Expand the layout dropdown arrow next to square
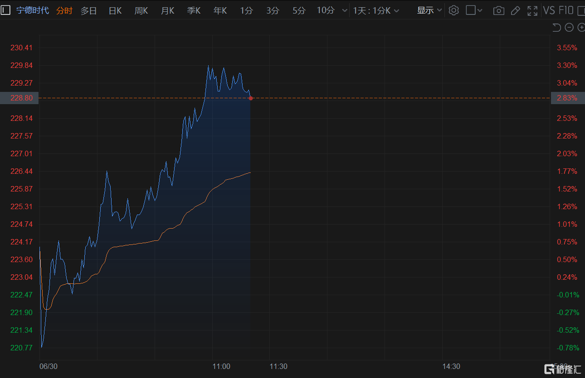585x378 pixels. pyautogui.click(x=480, y=11)
